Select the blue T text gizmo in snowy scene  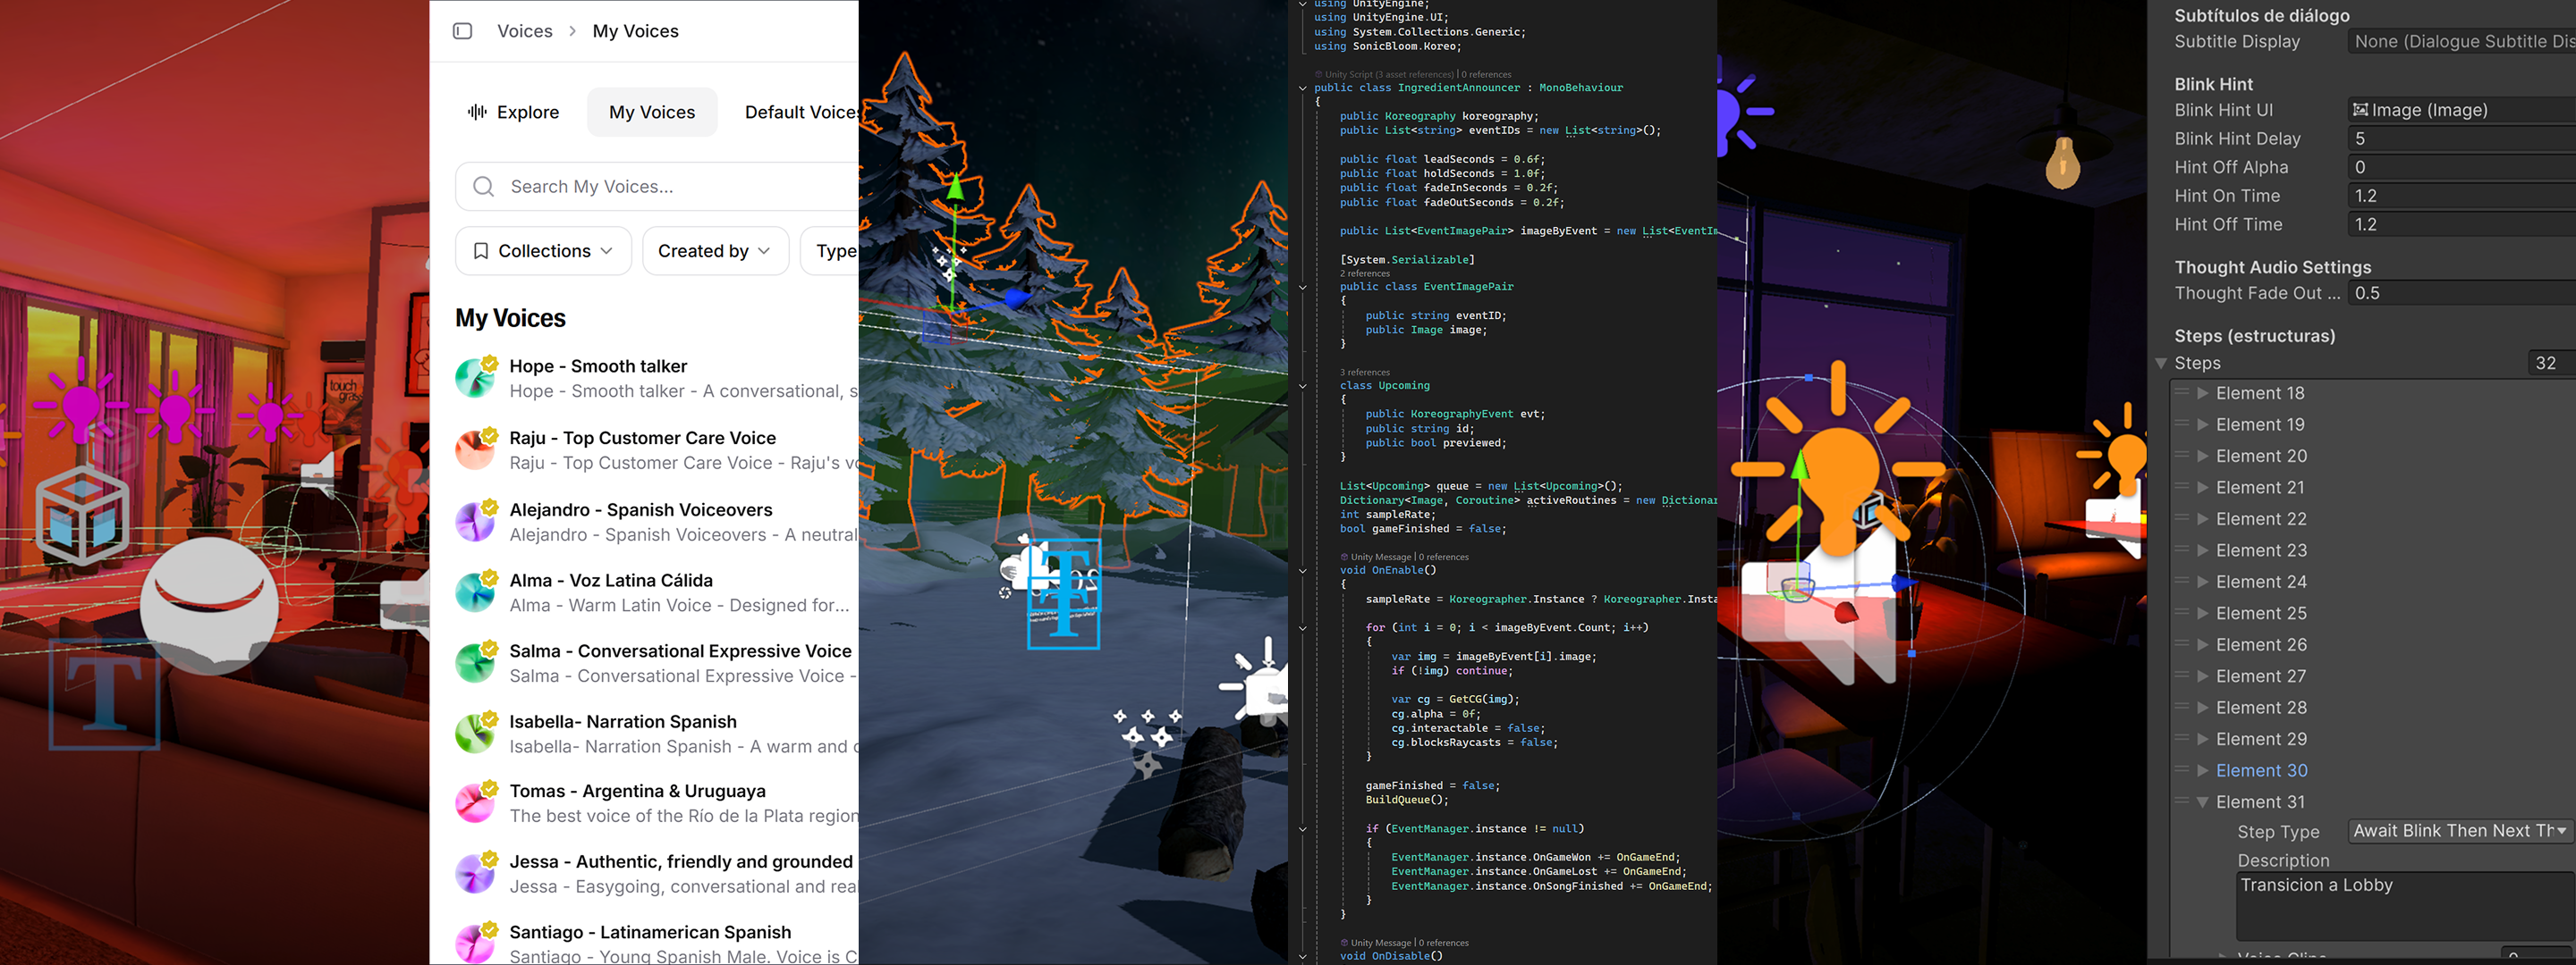1064,593
